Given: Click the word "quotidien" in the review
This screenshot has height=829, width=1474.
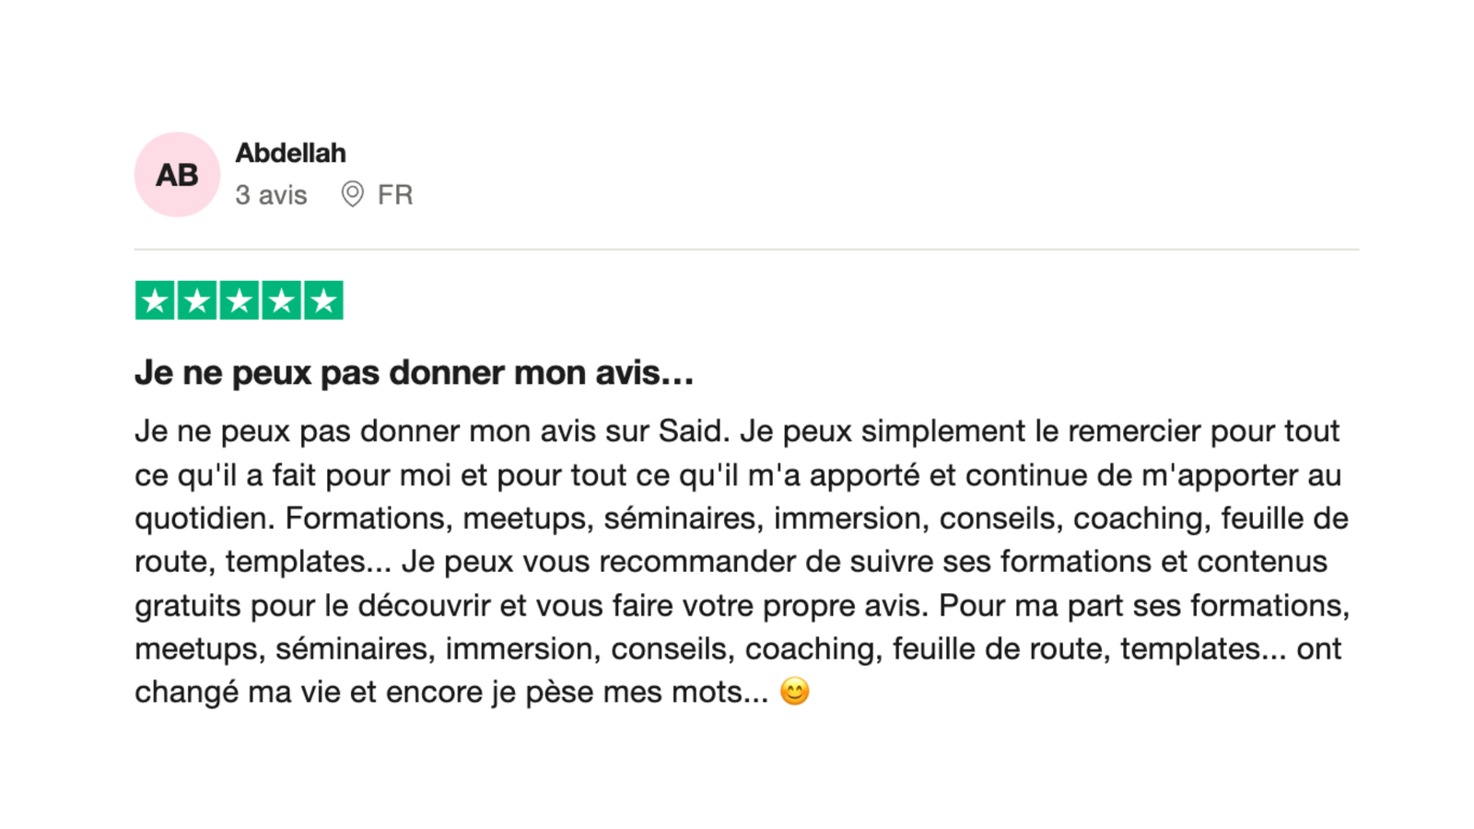Looking at the screenshot, I should pos(203,519).
